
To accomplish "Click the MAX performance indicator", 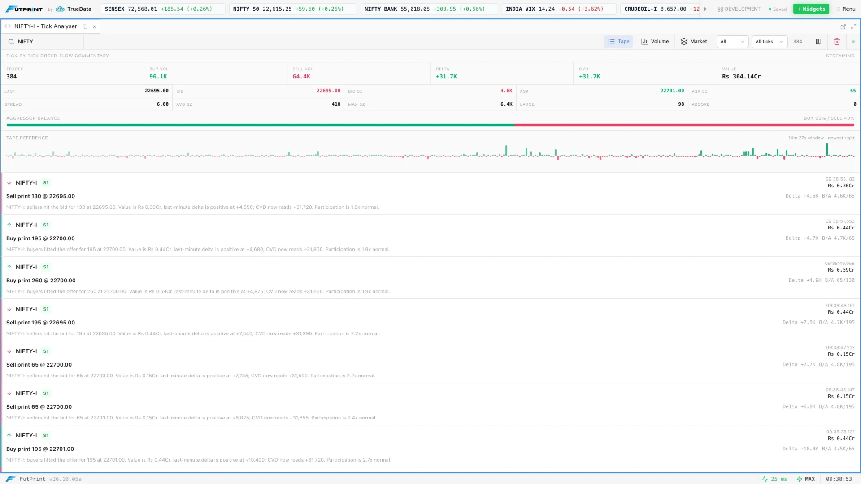I will click(x=806, y=479).
